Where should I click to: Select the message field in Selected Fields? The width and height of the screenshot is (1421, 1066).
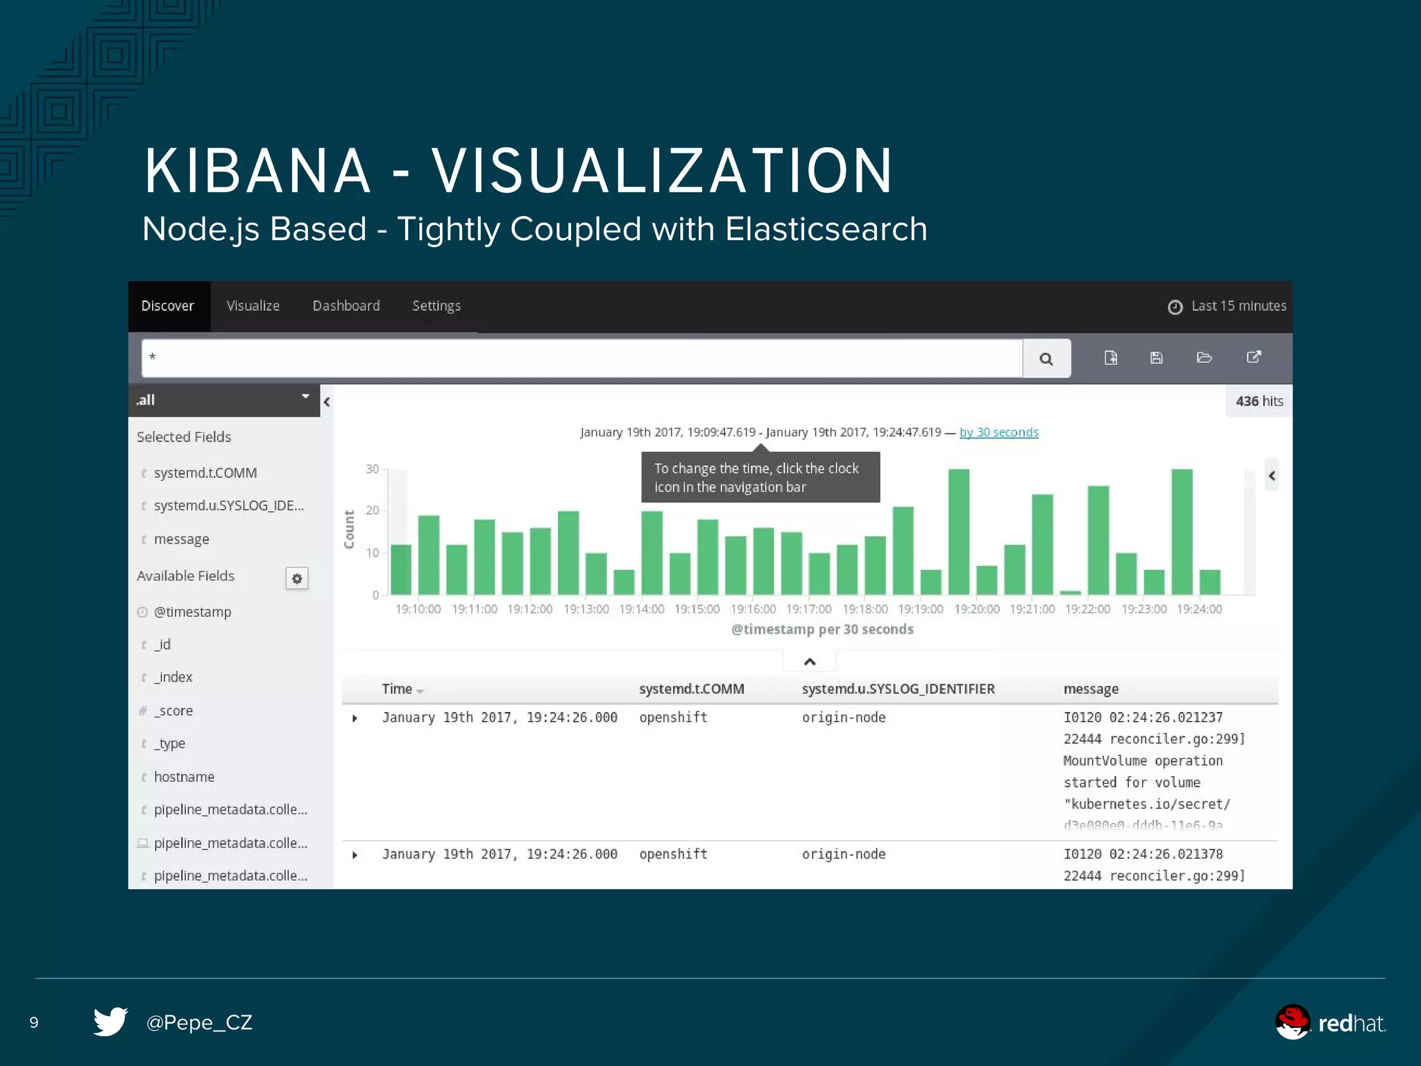click(x=181, y=539)
